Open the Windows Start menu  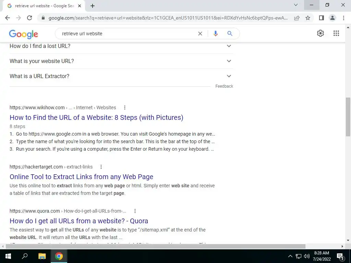8,256
